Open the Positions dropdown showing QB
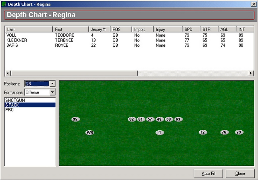258x180 pixels. pos(52,84)
